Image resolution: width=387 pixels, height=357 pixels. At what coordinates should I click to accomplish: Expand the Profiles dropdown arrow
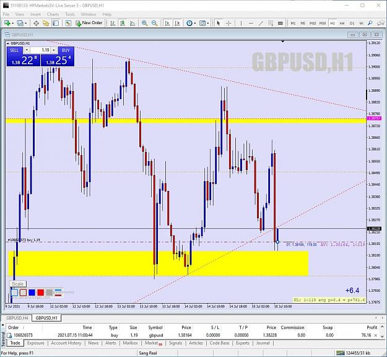[x=25, y=23]
